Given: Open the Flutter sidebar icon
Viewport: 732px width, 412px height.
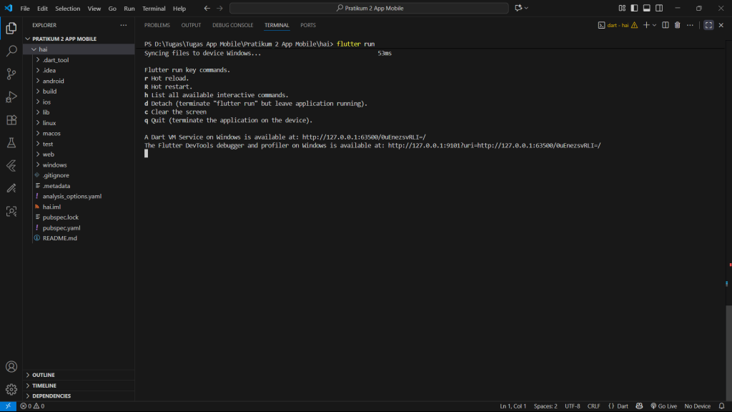Looking at the screenshot, I should [11, 165].
